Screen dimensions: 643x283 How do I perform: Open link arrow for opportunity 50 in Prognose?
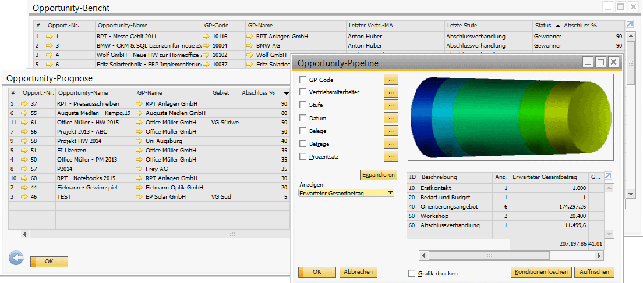click(25, 159)
